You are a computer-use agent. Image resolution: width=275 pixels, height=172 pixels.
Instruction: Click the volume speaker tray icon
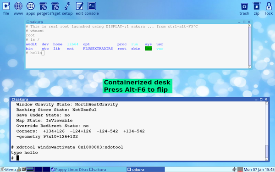[234, 169]
